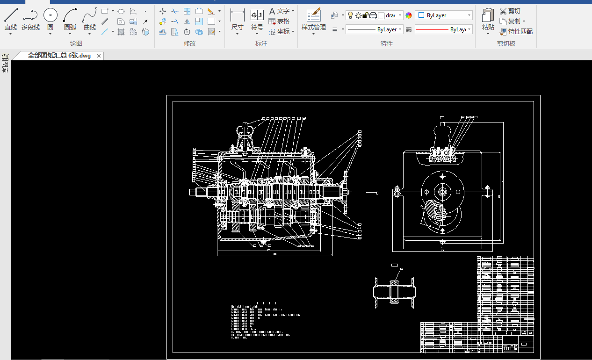The image size is (592, 360).
Task: Toggle the layer freeze sun icon
Action: pyautogui.click(x=358, y=15)
